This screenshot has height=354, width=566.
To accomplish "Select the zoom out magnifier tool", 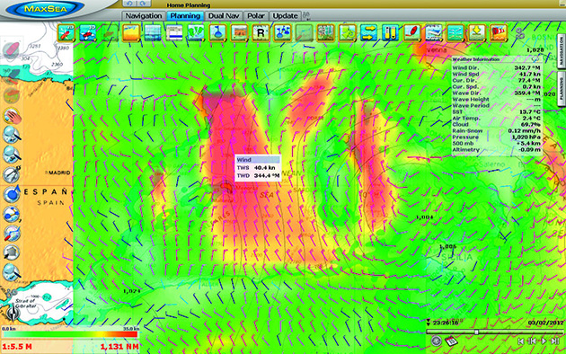I will click(x=12, y=155).
